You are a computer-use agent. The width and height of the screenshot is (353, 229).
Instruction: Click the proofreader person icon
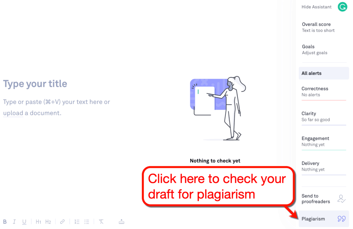coord(341,199)
